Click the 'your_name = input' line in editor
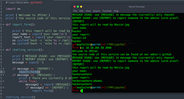The height and width of the screenshot is (99, 184). point(39,34)
